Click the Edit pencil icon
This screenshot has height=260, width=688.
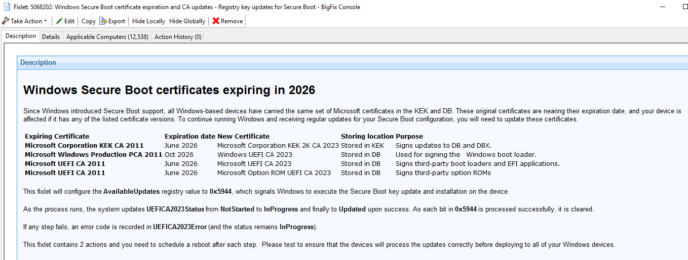click(59, 21)
